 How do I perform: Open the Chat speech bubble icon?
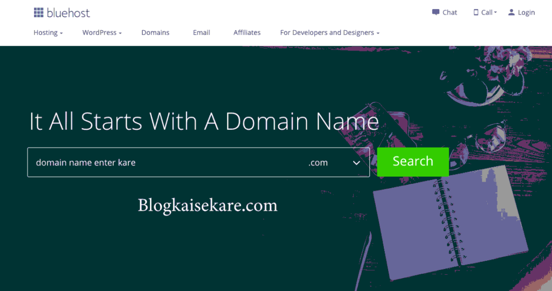(436, 12)
